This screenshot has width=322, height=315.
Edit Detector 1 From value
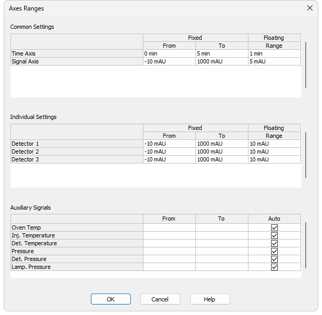[x=169, y=144]
